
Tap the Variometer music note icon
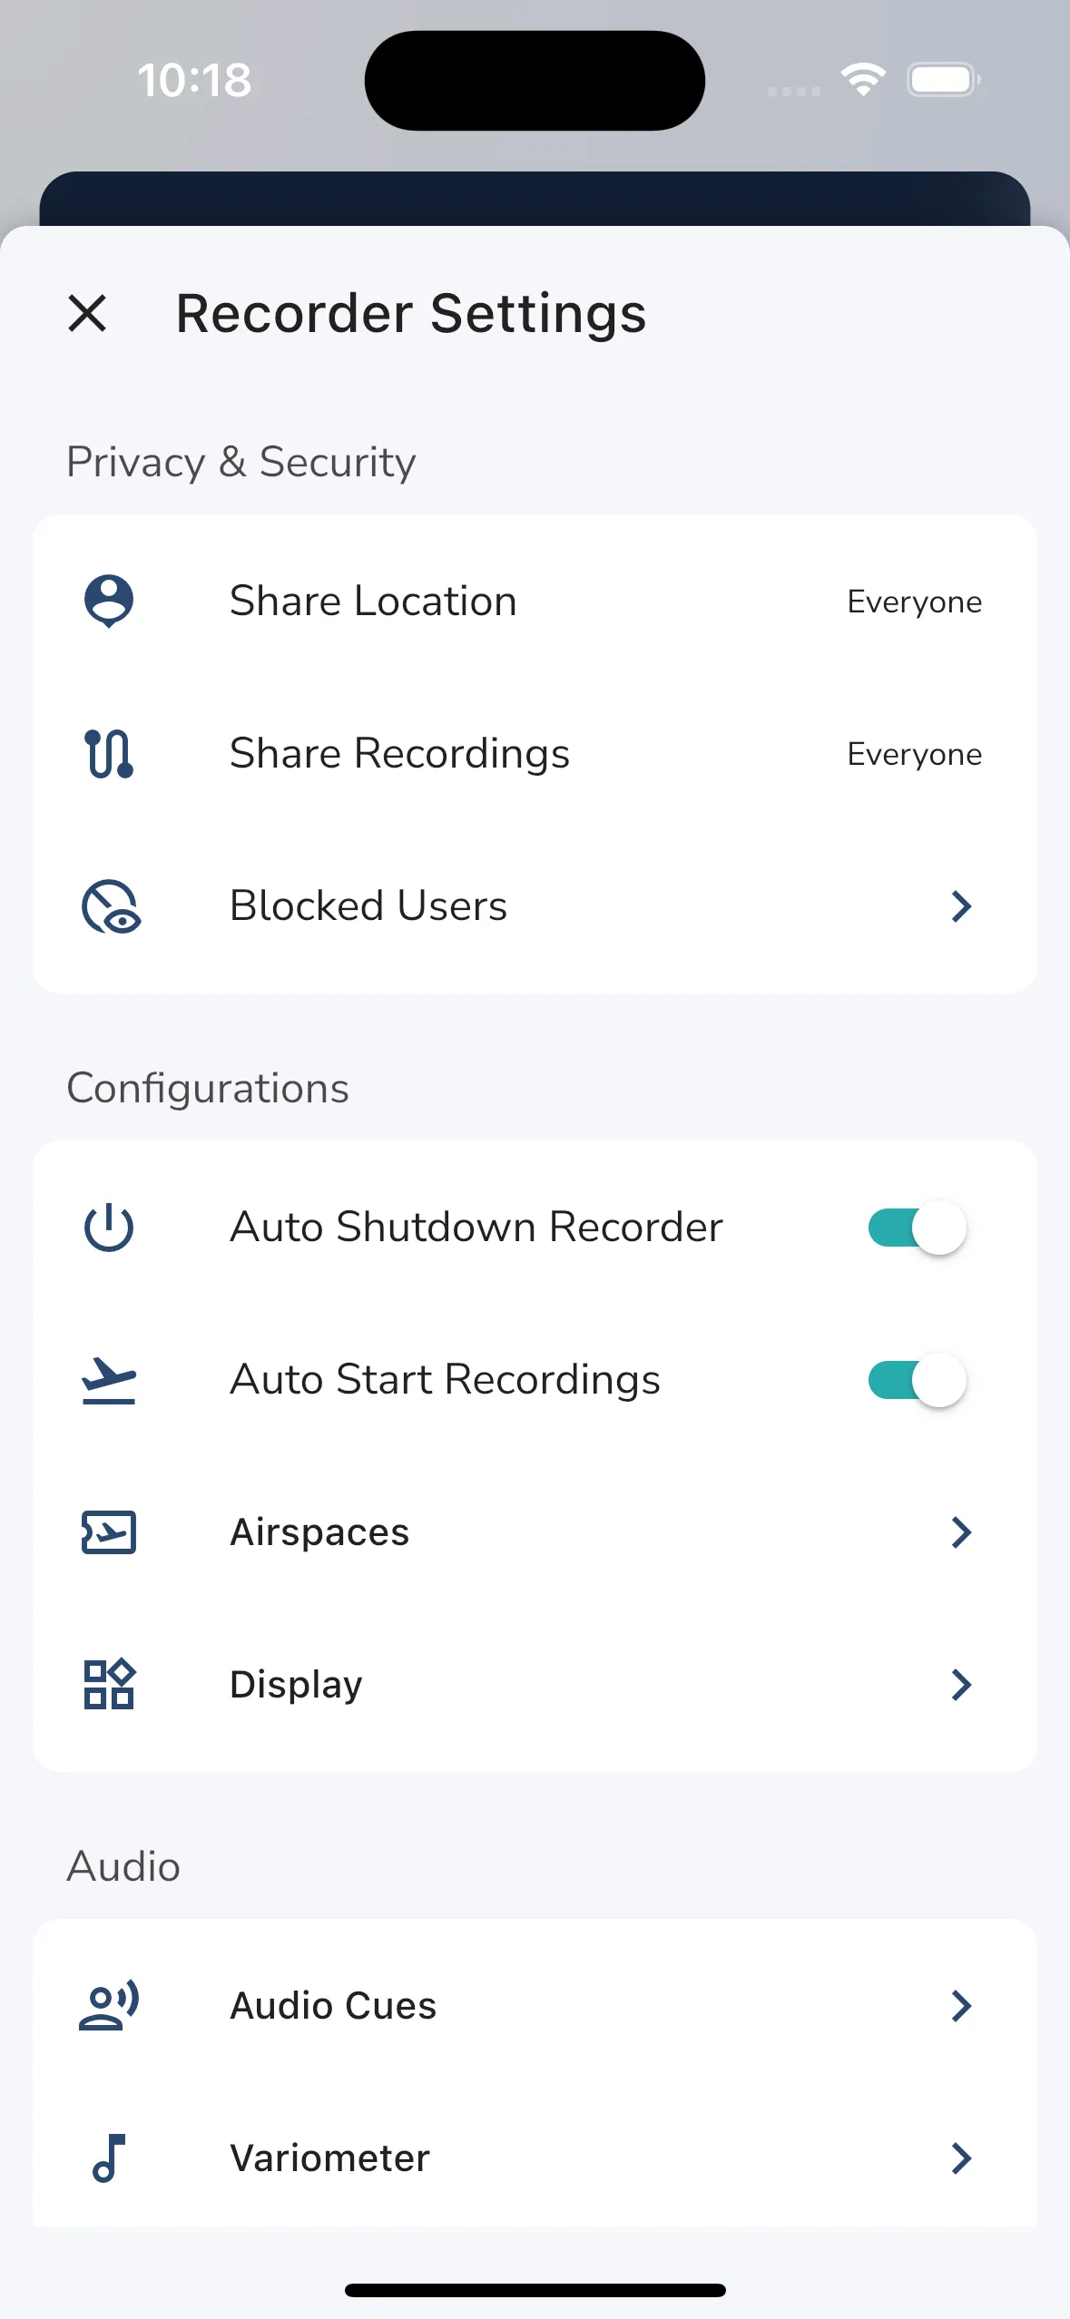point(109,2158)
